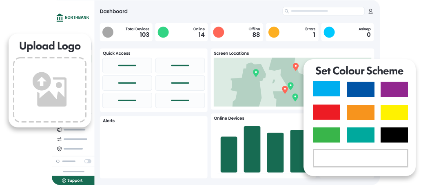The width and height of the screenshot is (432, 185).
Task: Open the user profile icon
Action: point(370,11)
